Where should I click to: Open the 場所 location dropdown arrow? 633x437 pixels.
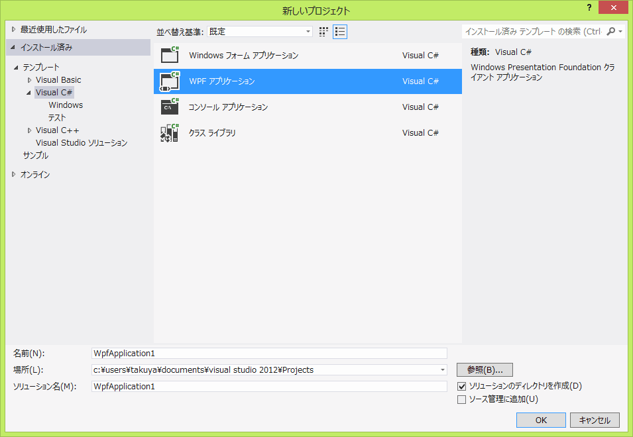(x=443, y=369)
